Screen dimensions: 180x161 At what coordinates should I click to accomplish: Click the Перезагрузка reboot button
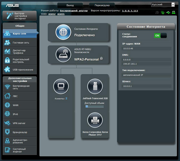102,5
